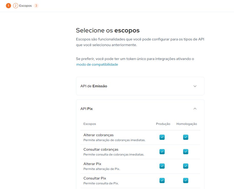Screen dimensions: 234x189
Task: Toggle Consultar cobranças Produção checkbox
Action: pos(162,152)
